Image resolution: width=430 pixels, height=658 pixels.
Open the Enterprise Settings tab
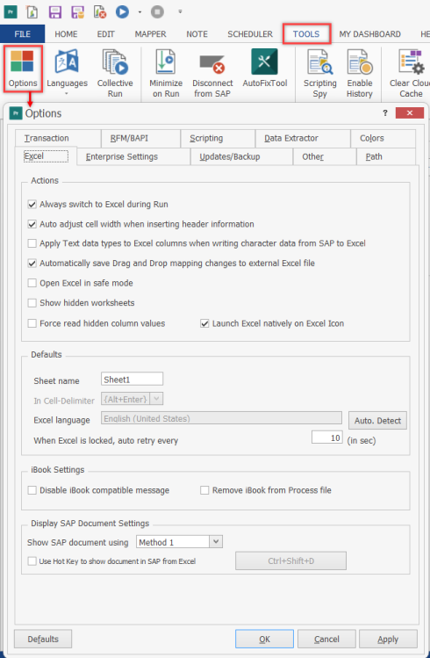[x=133, y=156]
